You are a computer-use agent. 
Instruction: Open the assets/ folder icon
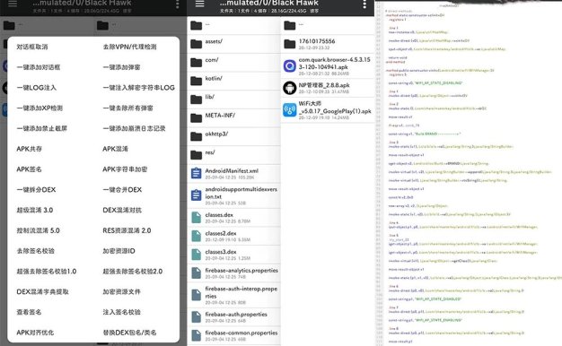point(196,44)
